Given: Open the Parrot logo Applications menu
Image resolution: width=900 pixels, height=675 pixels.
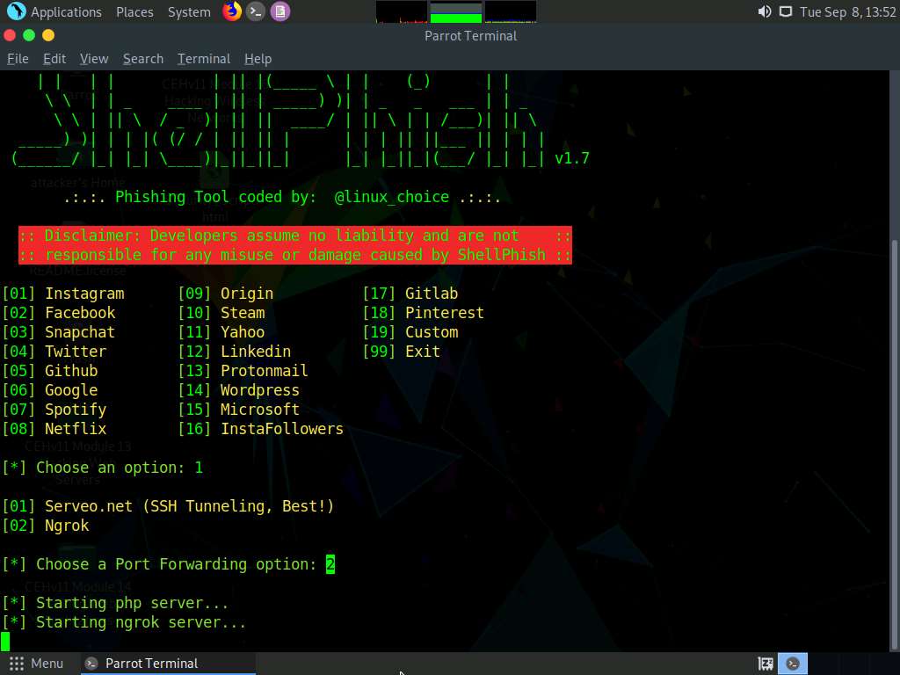Looking at the screenshot, I should pos(16,11).
